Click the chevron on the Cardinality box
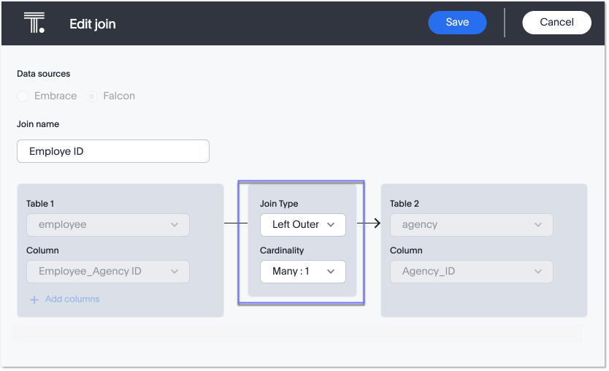The height and width of the screenshot is (371, 609). [332, 271]
